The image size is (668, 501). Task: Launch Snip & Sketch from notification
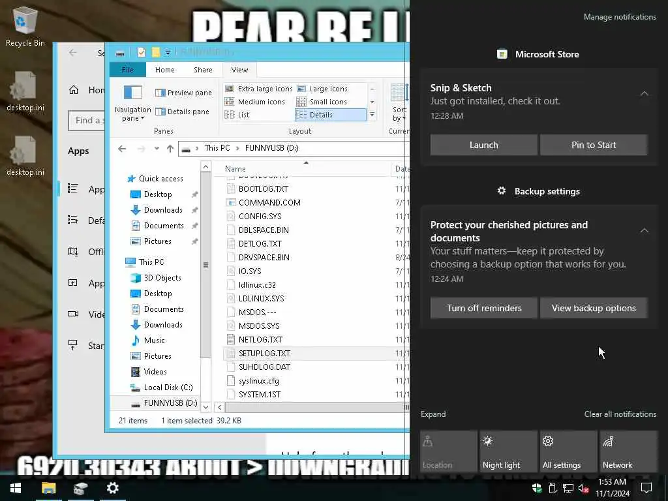pyautogui.click(x=483, y=145)
